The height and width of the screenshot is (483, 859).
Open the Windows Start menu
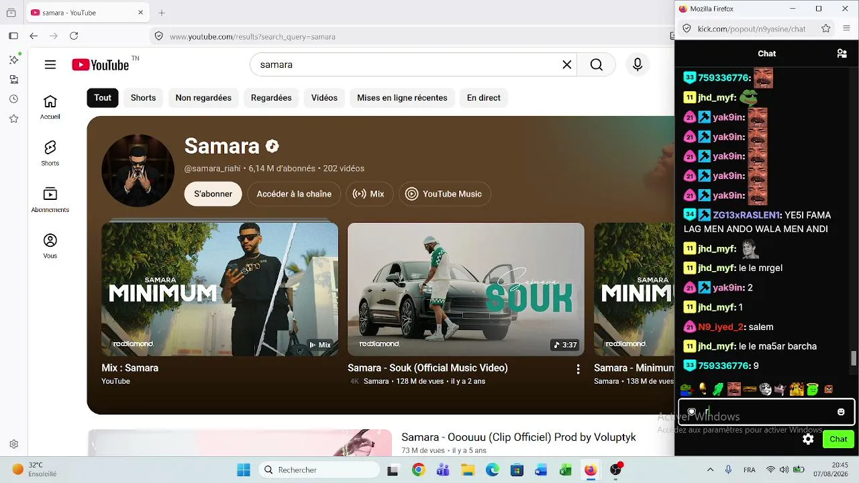tap(244, 470)
